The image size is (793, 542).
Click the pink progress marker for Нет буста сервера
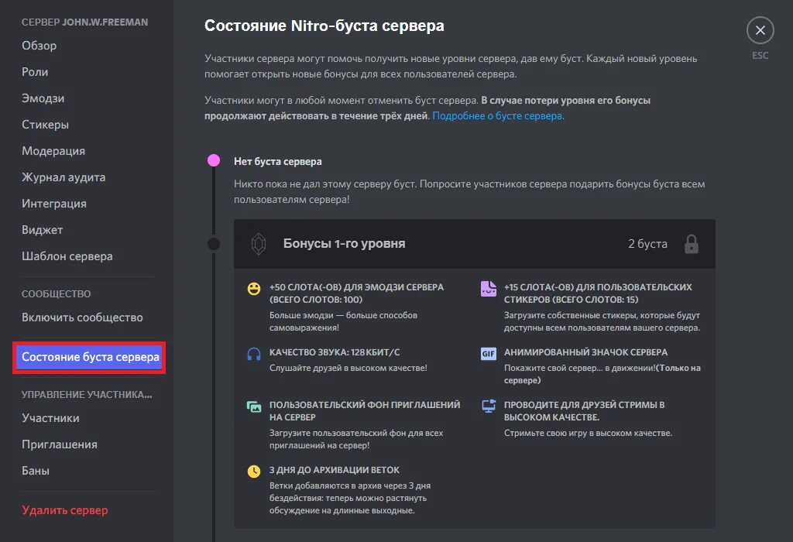214,161
